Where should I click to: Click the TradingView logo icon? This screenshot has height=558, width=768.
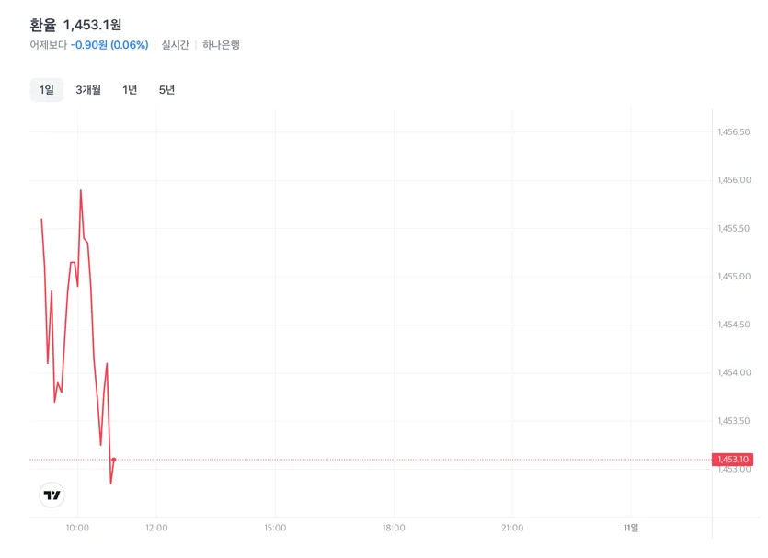(x=52, y=495)
